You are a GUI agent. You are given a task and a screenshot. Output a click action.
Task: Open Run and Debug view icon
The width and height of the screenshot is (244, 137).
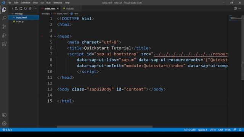pos(4,35)
